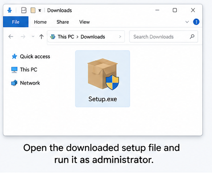Image resolution: width=212 pixels, height=173 pixels.
Task: Click the magnifying glass search icon
Action: (x=192, y=37)
